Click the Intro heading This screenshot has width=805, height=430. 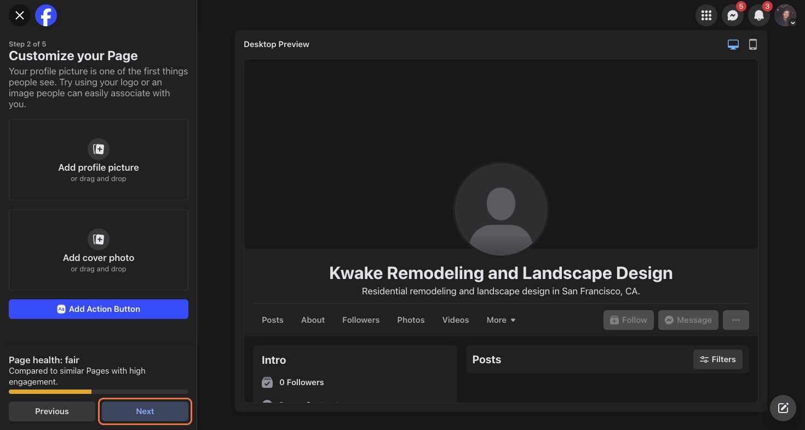pos(274,360)
